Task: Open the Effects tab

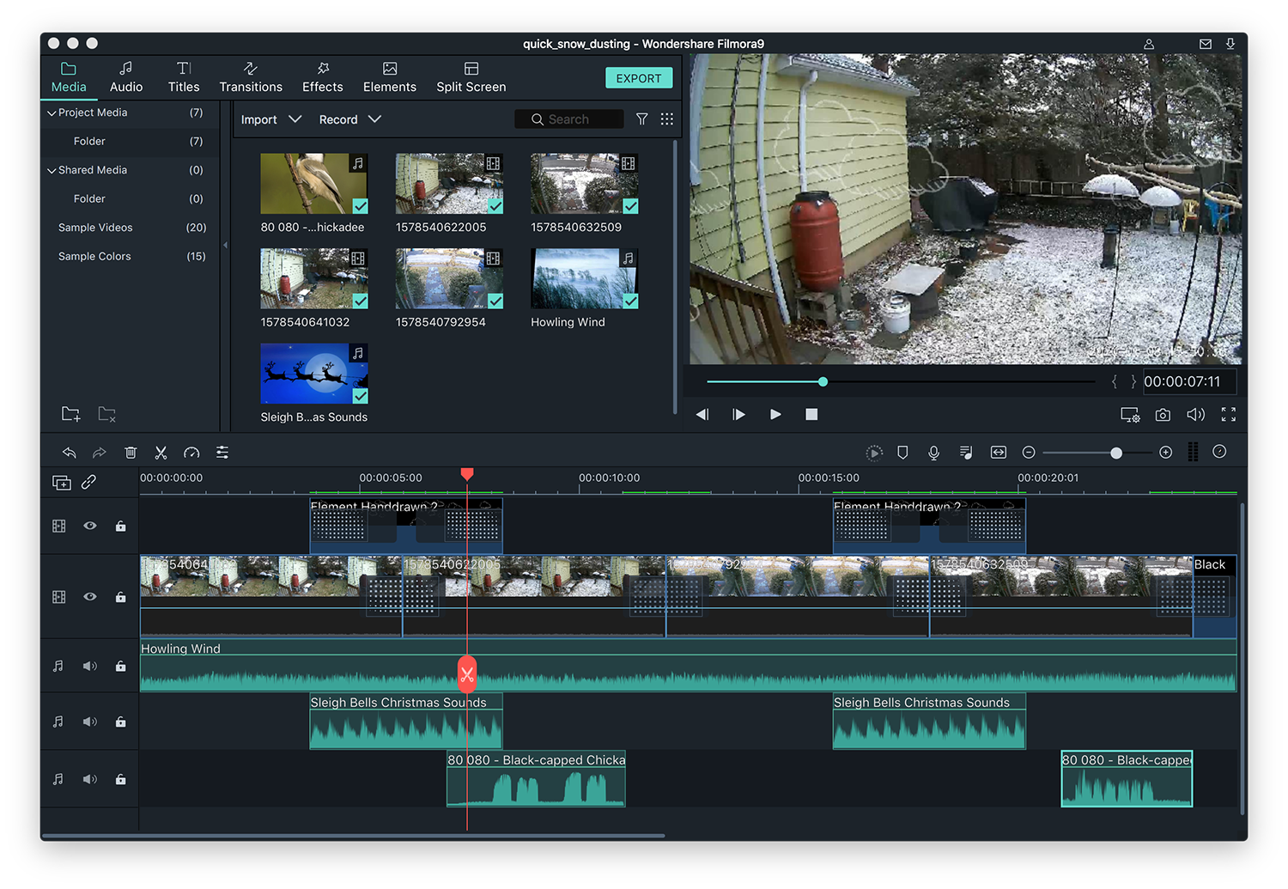Action: (322, 77)
